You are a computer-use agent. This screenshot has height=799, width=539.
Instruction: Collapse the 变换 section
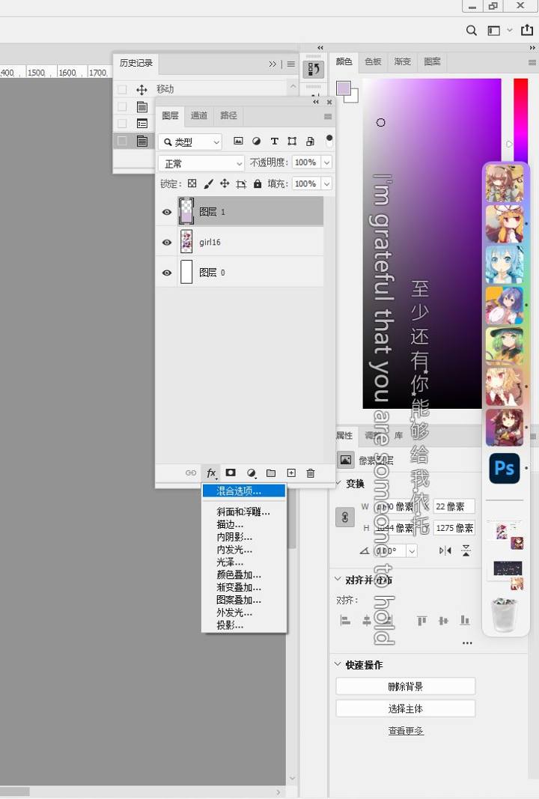(339, 484)
